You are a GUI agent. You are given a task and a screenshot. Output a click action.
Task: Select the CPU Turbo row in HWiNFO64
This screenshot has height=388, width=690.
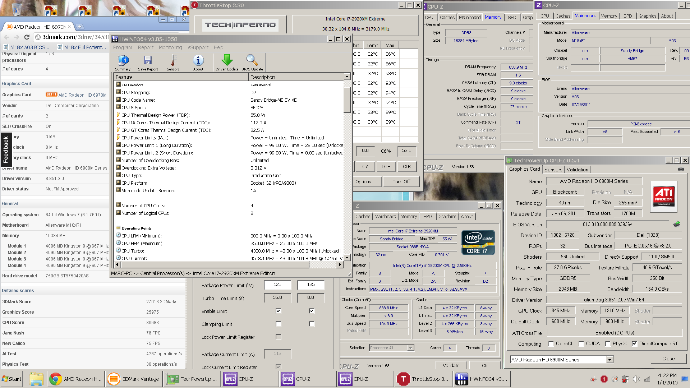229,251
